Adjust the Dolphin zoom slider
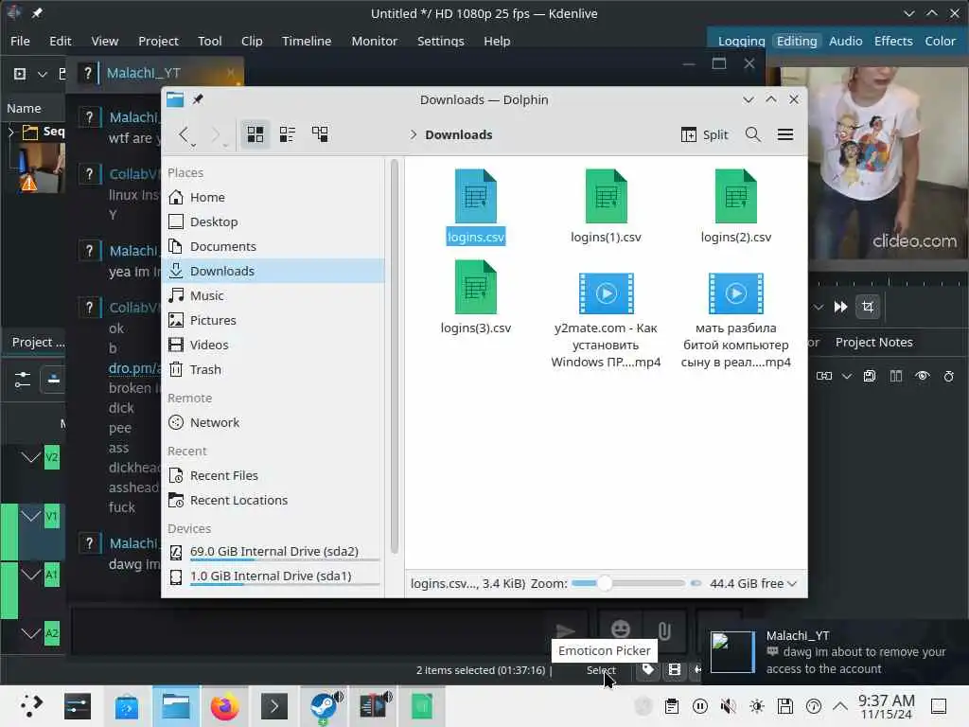Viewport: 969px width, 727px height. [628, 583]
